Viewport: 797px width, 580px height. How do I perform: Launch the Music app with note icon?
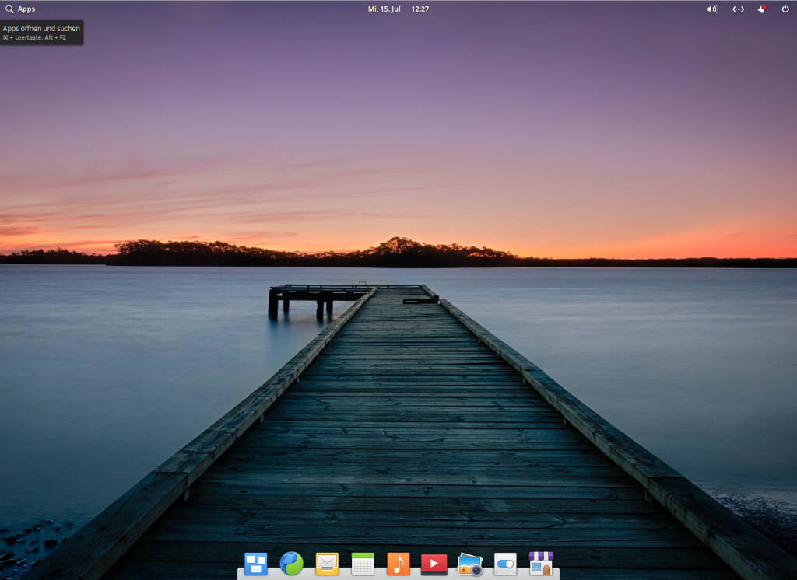click(398, 563)
